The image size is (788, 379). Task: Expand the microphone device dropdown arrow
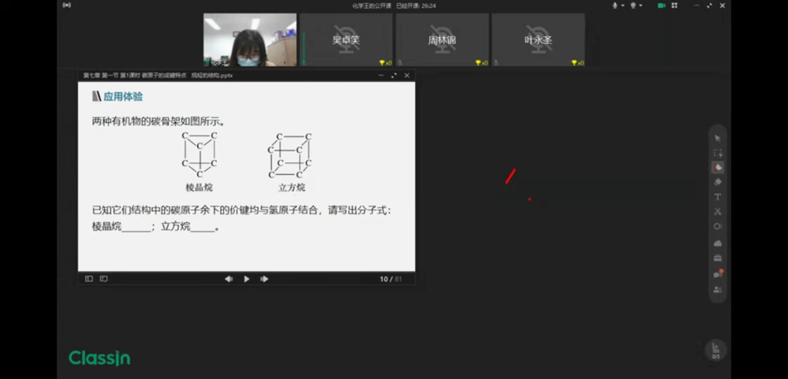pos(623,6)
